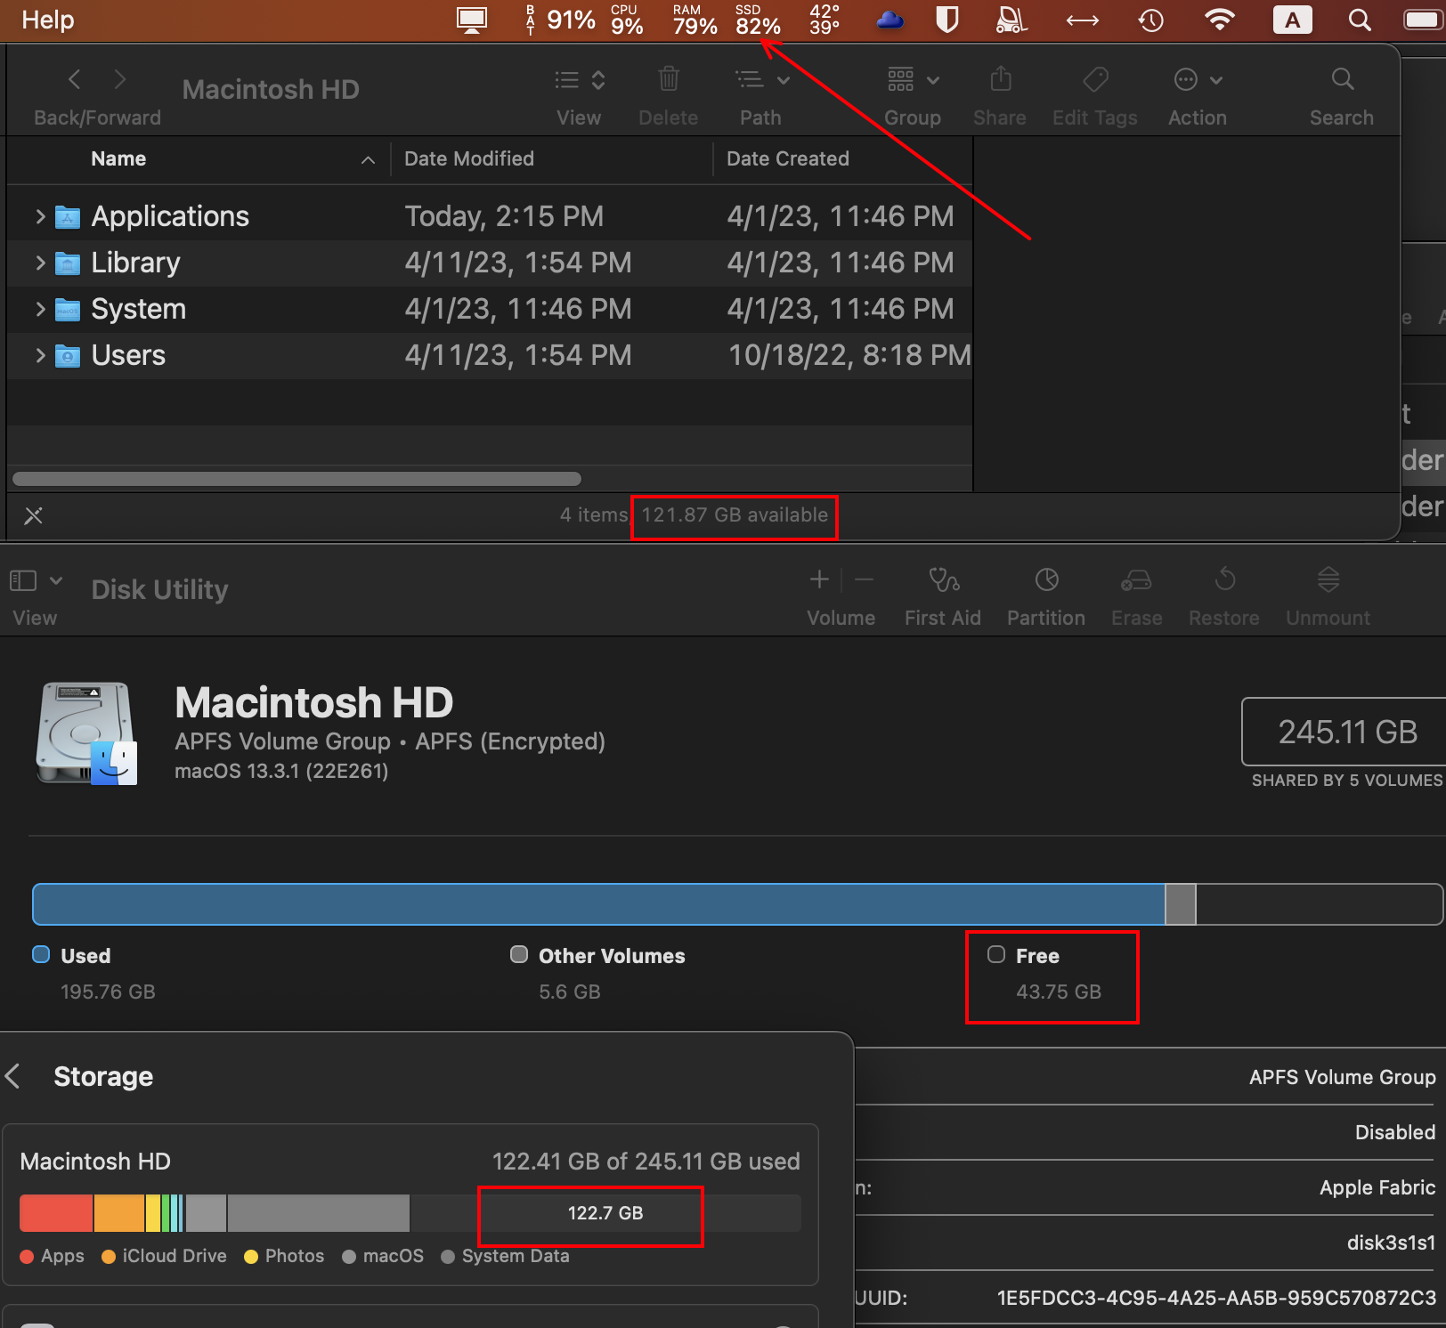Viewport: 1446px width, 1328px height.
Task: Click the blue Used segment of usage bar
Action: click(598, 904)
